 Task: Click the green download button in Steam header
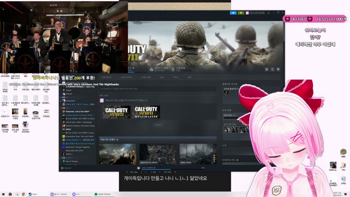(241, 13)
